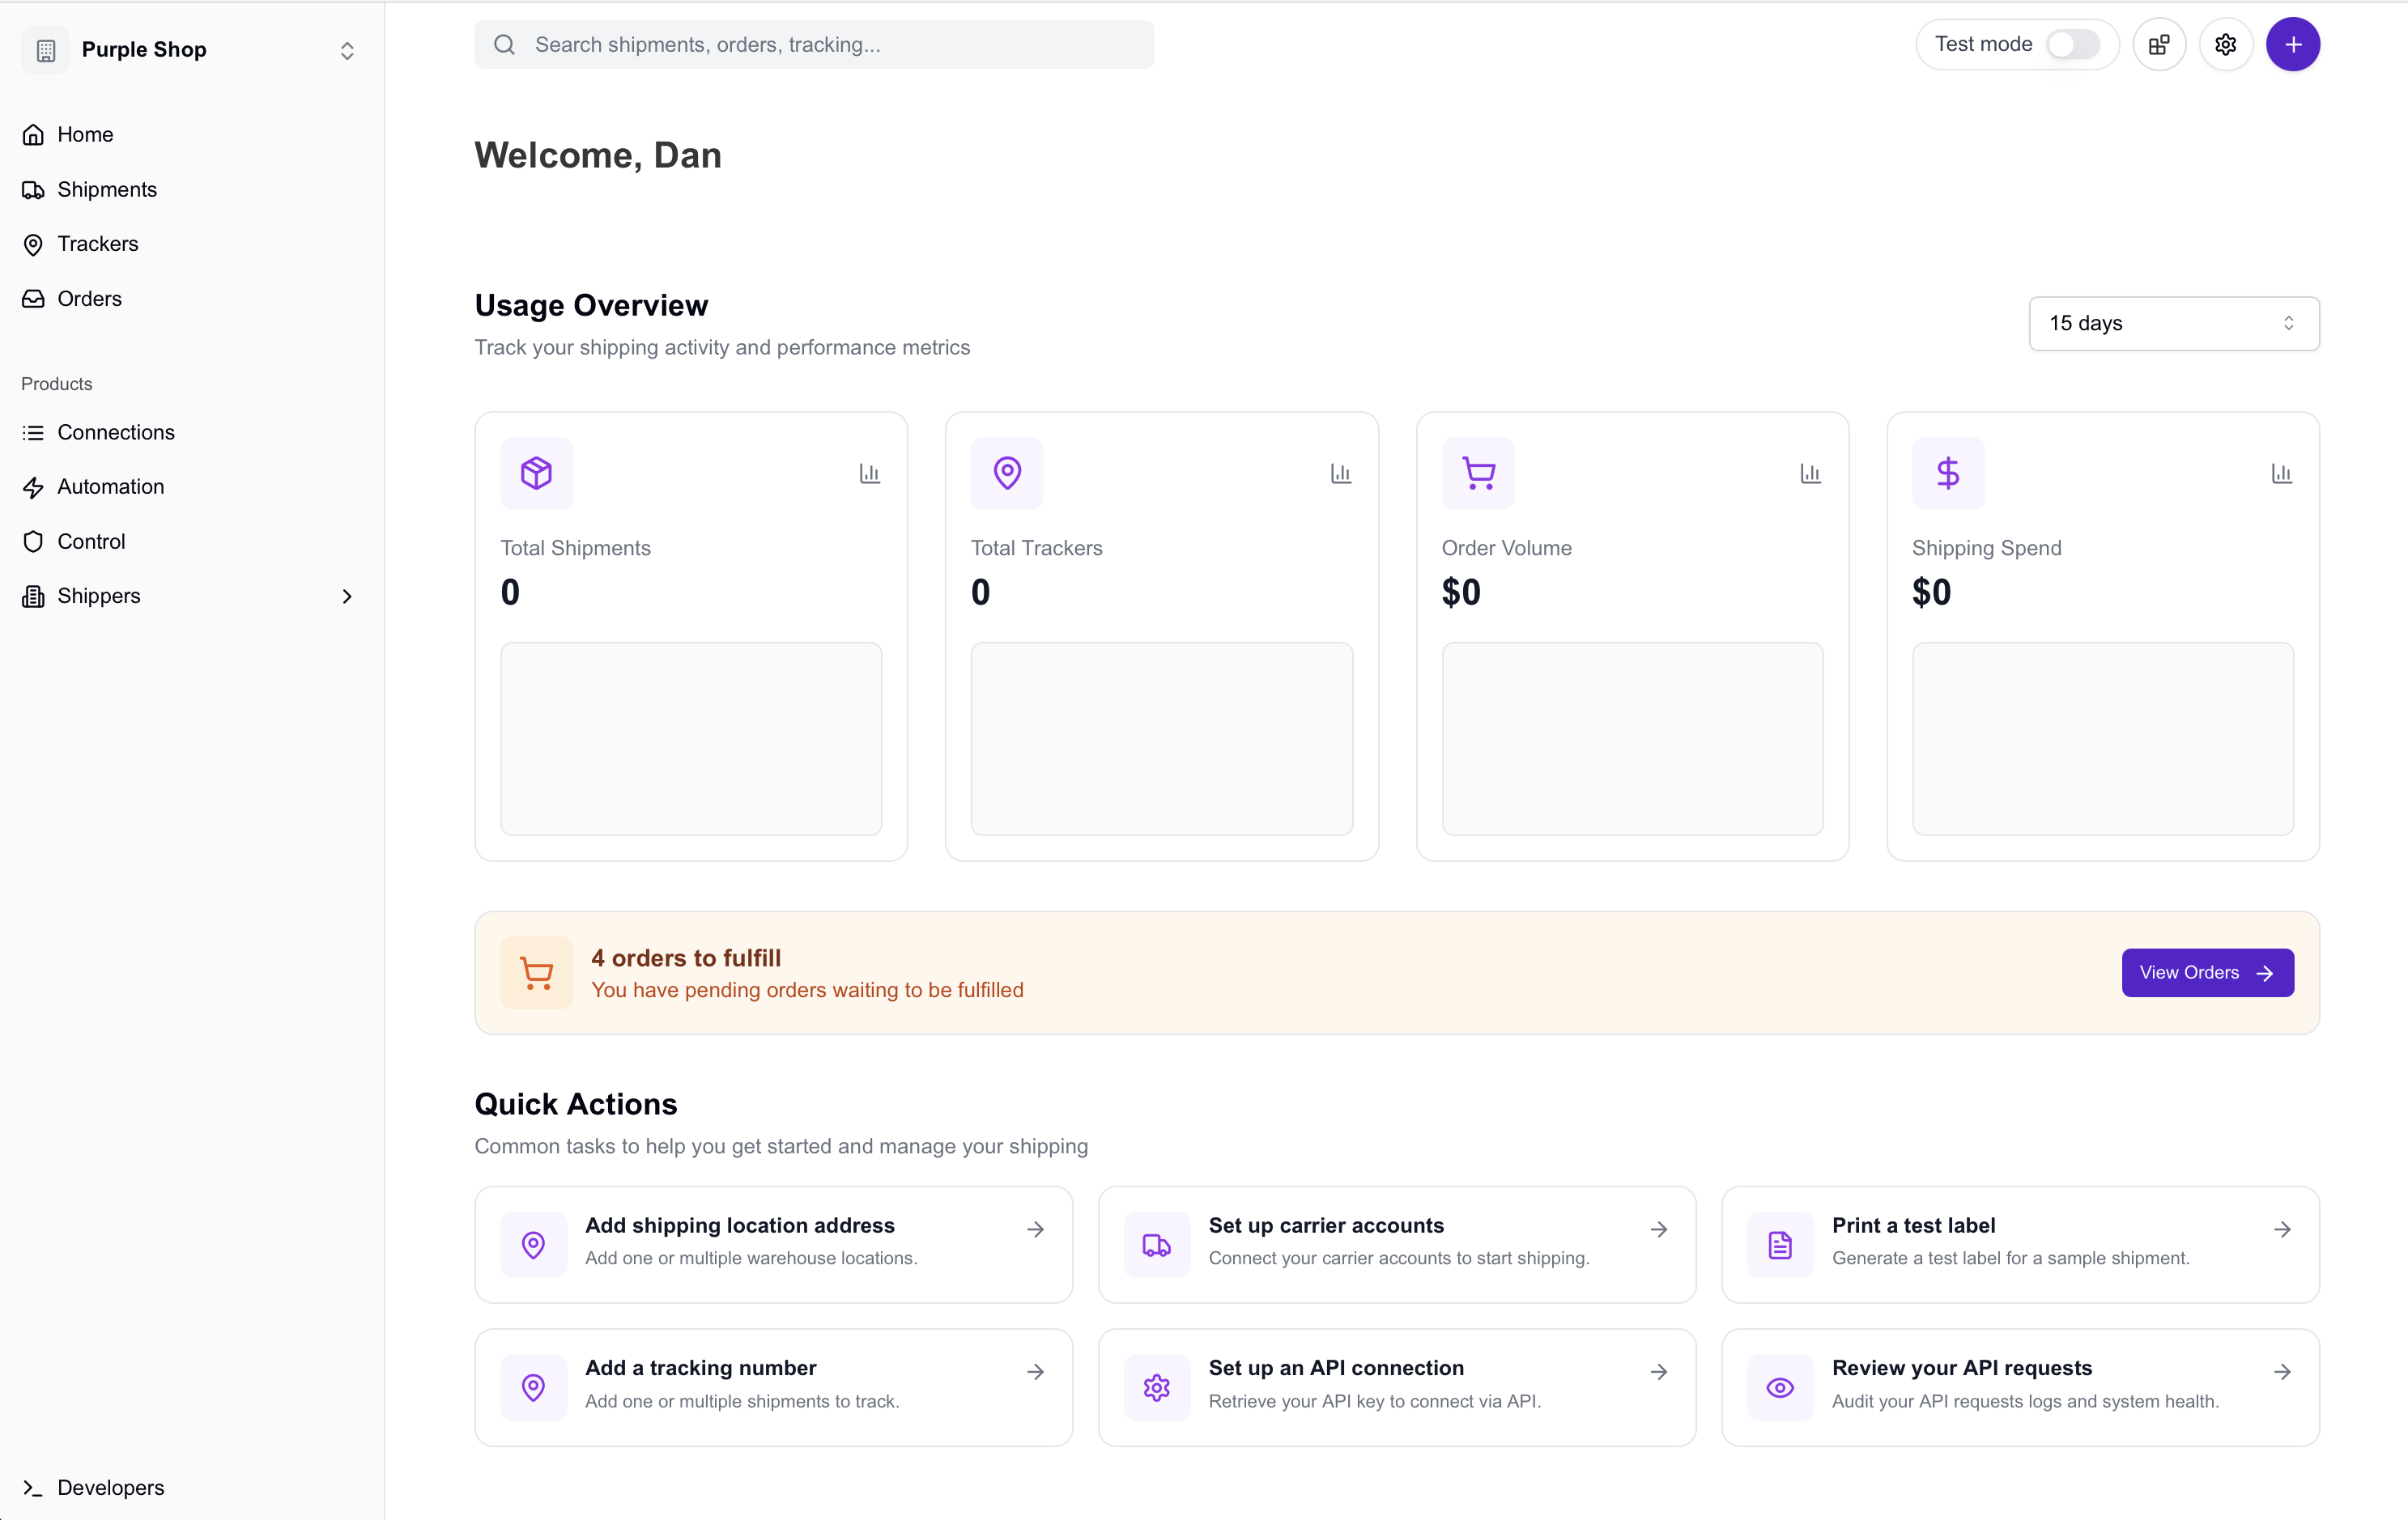Click the apps grid icon in header
The width and height of the screenshot is (2408, 1520).
2159,45
